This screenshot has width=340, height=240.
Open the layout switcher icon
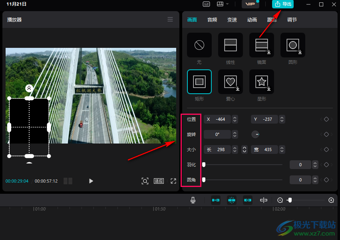coord(220,4)
